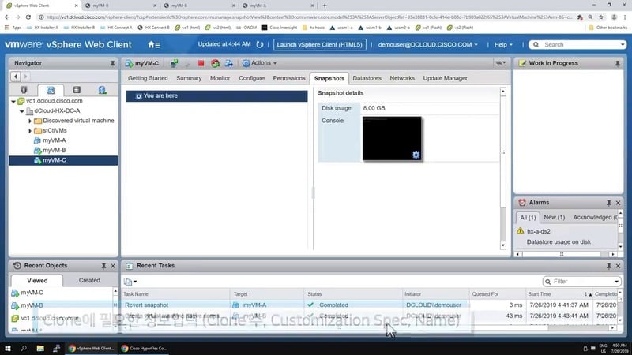This screenshot has width=632, height=355.
Task: Launch the myVM-C remote console
Action: coord(174,63)
